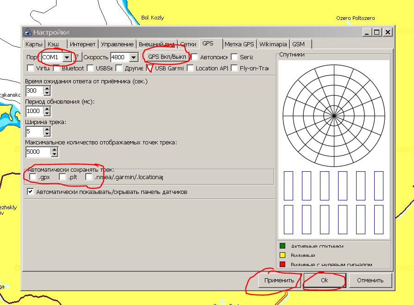
Task: Click the max track points input field
Action: [38, 152]
